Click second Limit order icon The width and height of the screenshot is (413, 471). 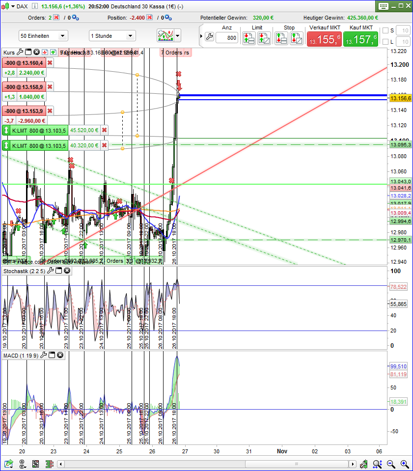click(x=264, y=38)
